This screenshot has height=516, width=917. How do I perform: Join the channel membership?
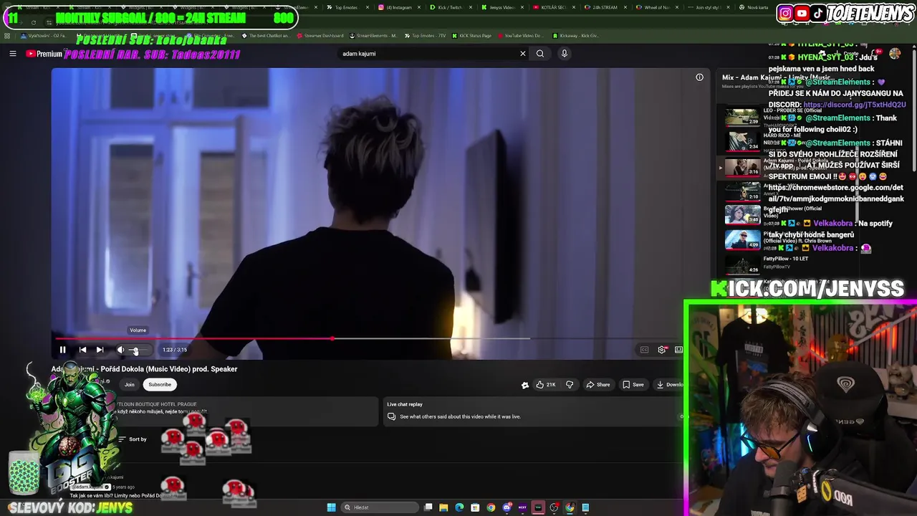130,385
